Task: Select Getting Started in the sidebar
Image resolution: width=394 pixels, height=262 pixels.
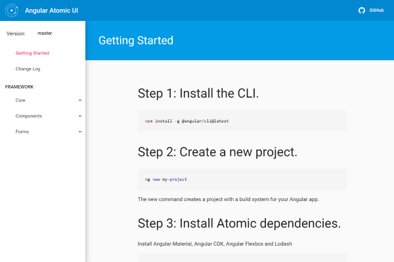Action: pyautogui.click(x=32, y=53)
